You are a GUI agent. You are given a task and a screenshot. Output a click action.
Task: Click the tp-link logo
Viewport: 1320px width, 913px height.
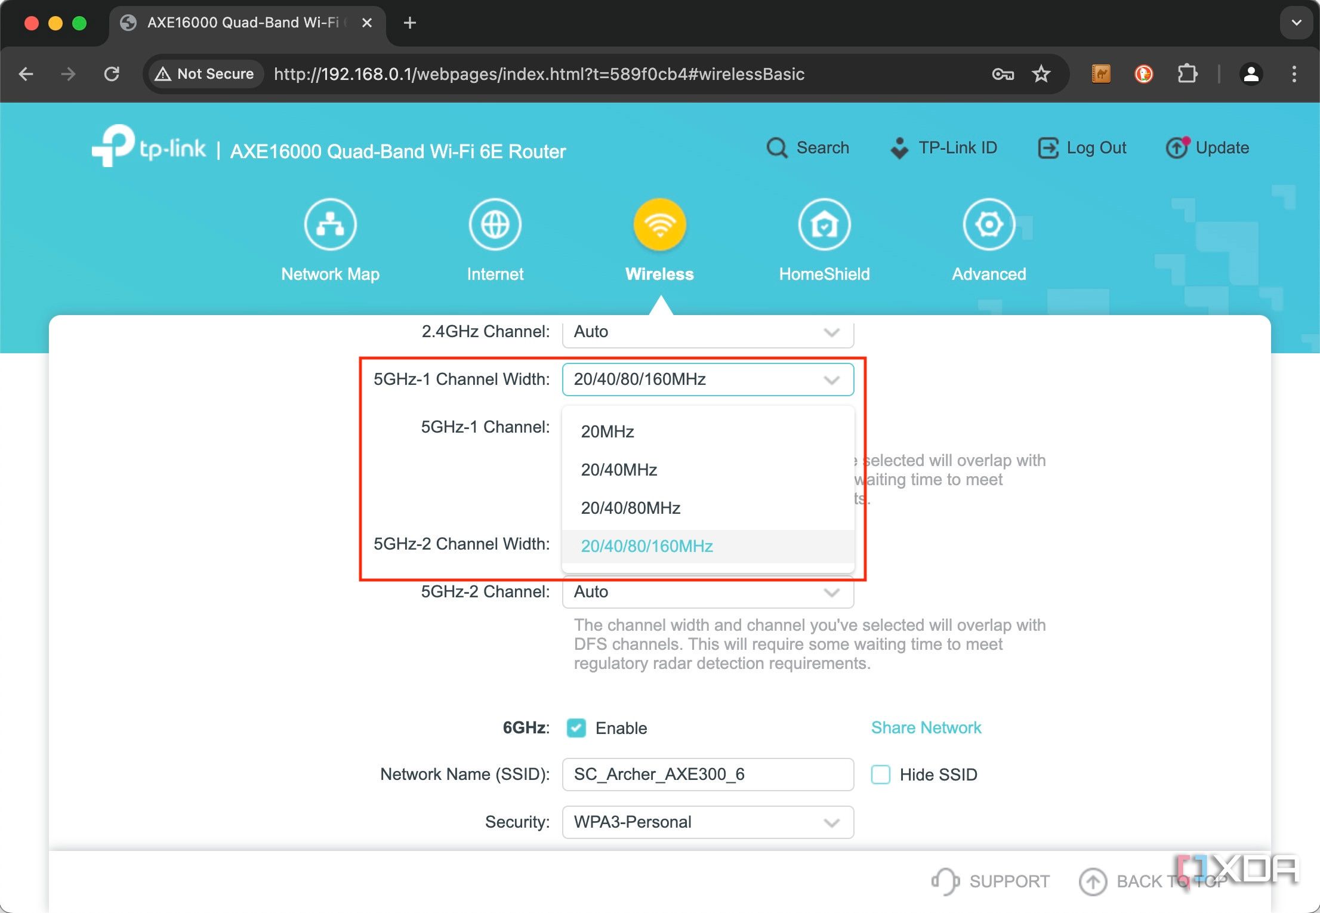pos(149,146)
